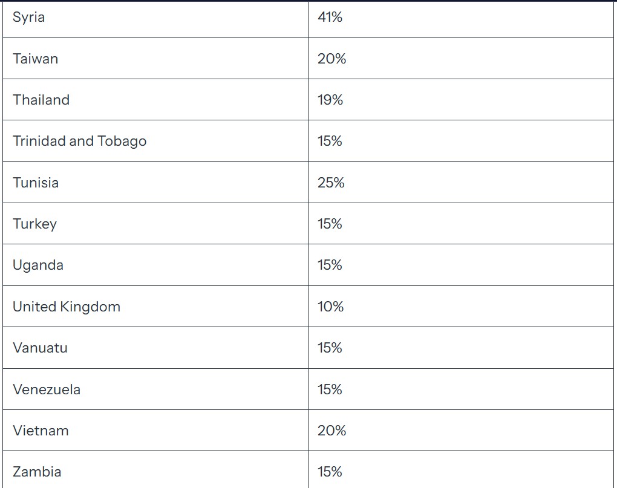Click the Turkey row label

tap(155, 224)
